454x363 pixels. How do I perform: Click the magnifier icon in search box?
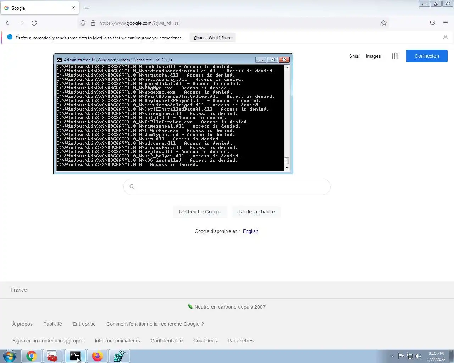pos(132,187)
